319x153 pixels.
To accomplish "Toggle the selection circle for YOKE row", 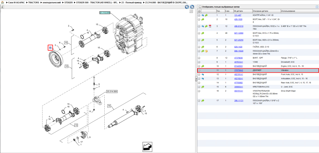I will (x=199, y=62).
